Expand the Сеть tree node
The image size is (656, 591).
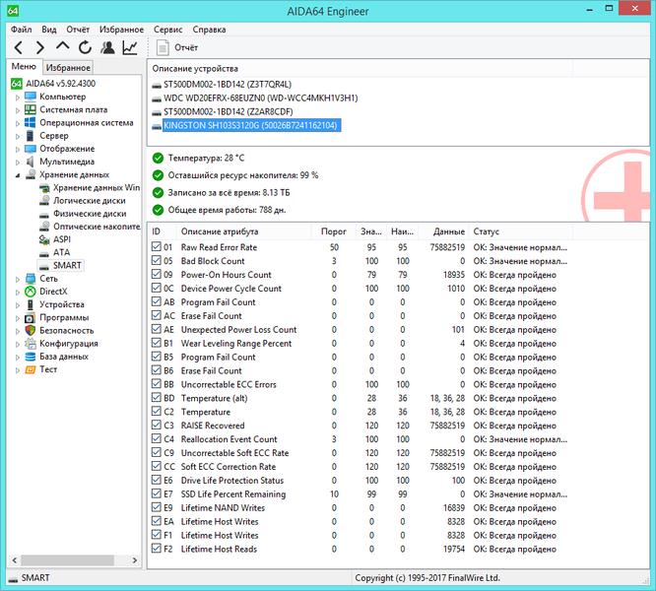point(17,279)
